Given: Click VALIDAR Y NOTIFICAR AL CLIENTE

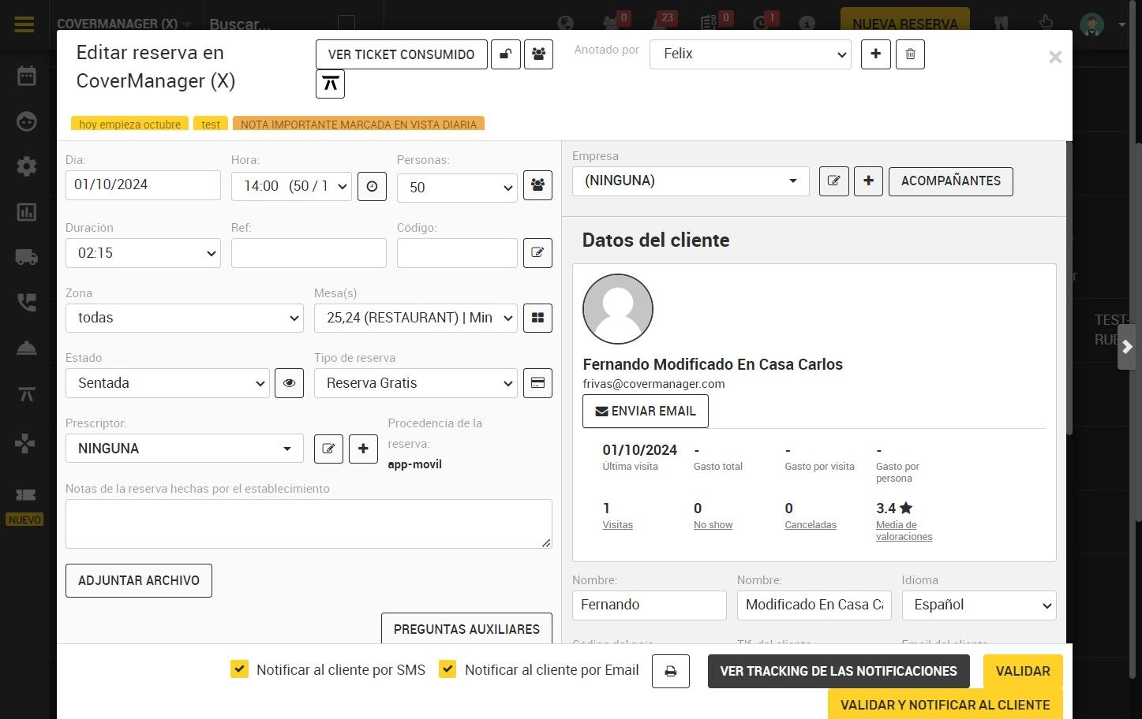Looking at the screenshot, I should pos(945,704).
